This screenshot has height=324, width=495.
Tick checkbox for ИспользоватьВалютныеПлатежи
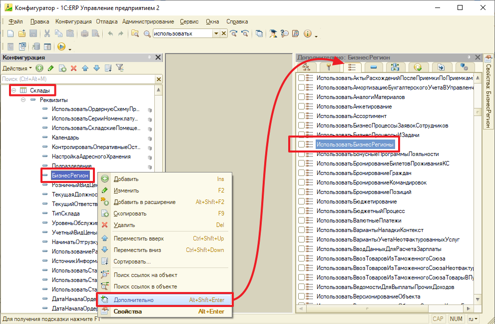pos(302,220)
